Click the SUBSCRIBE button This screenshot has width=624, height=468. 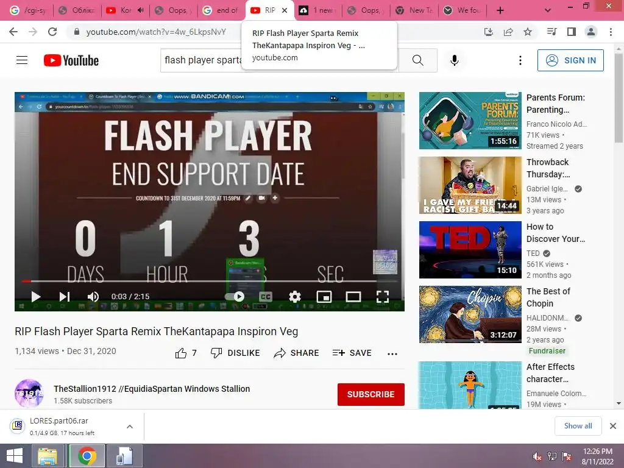pyautogui.click(x=371, y=394)
